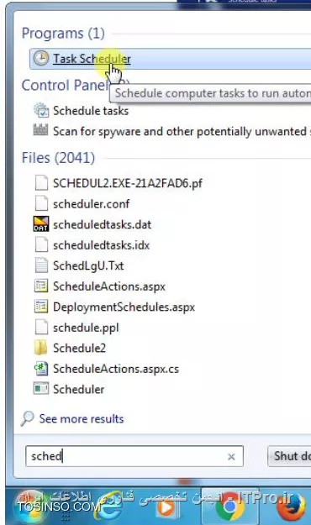Click See more results link
311x525 pixels.
click(82, 419)
